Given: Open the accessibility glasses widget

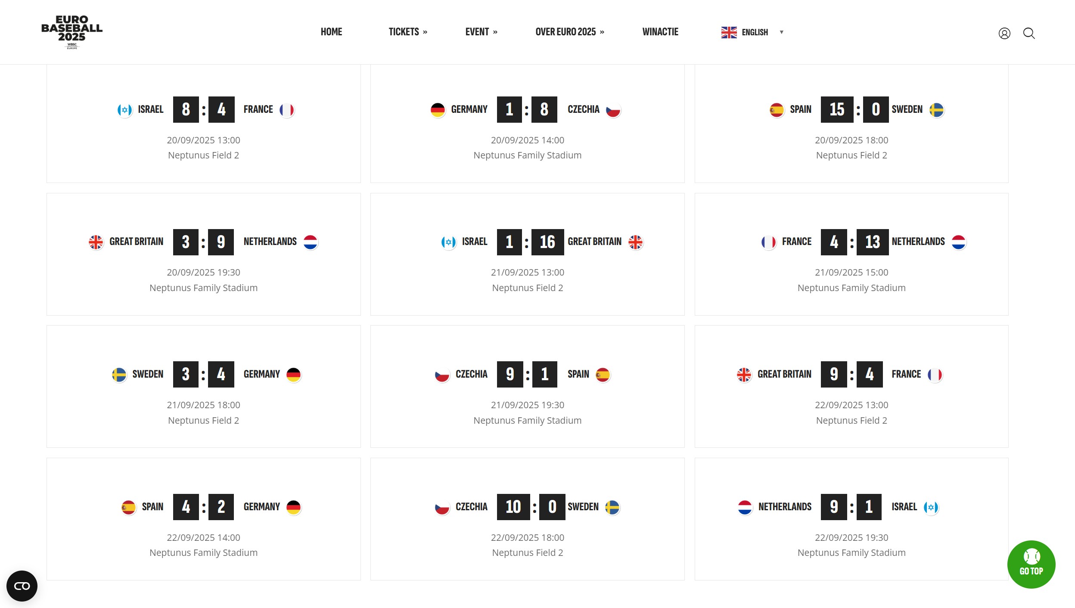Looking at the screenshot, I should point(22,586).
